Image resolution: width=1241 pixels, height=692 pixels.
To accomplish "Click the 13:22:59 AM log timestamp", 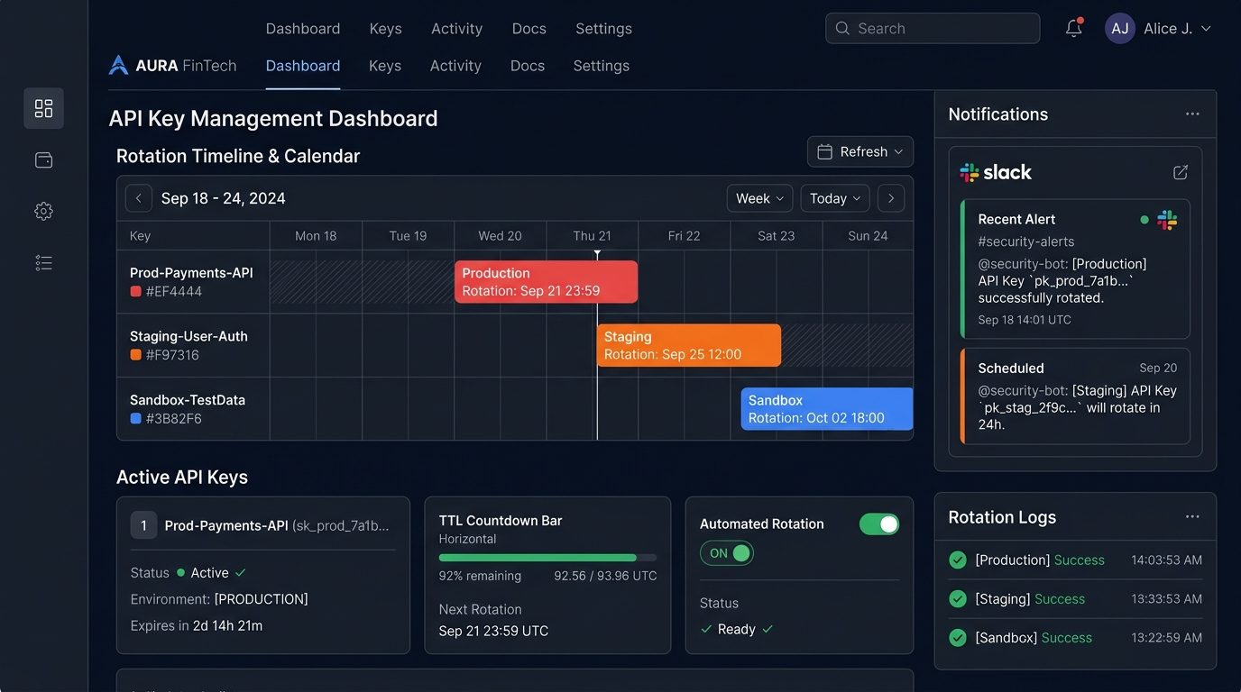I will [1166, 637].
